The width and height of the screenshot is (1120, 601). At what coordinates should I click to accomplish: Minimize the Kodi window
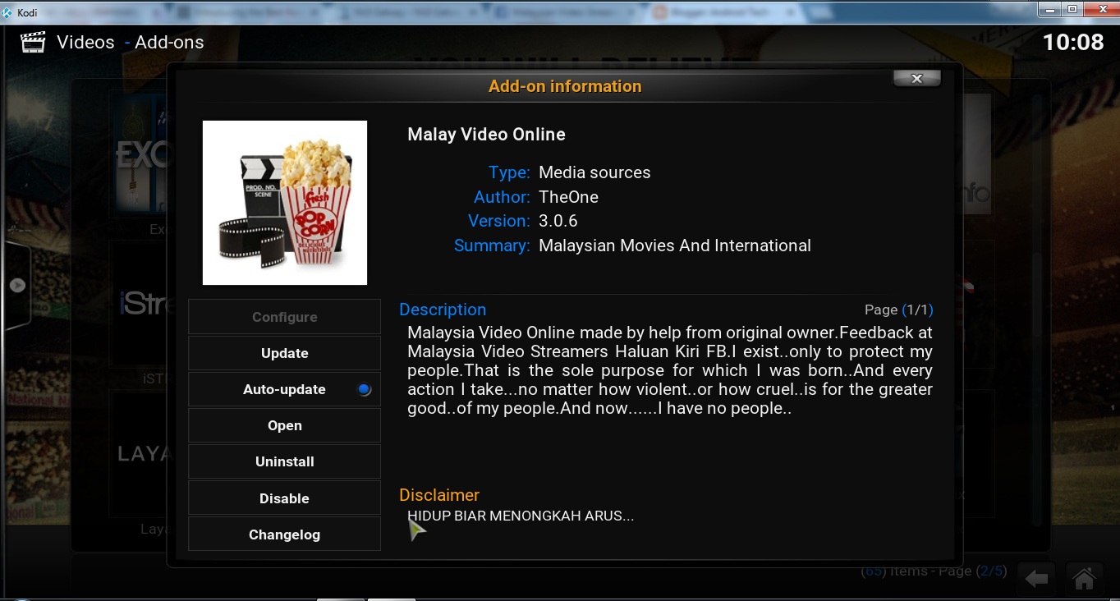[x=1050, y=9]
